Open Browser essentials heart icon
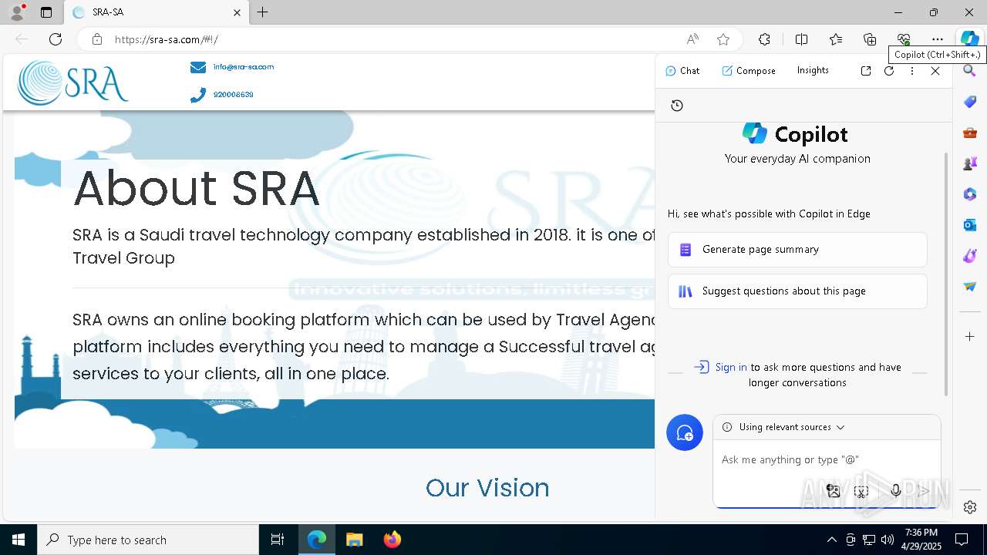This screenshot has height=555, width=987. (904, 39)
